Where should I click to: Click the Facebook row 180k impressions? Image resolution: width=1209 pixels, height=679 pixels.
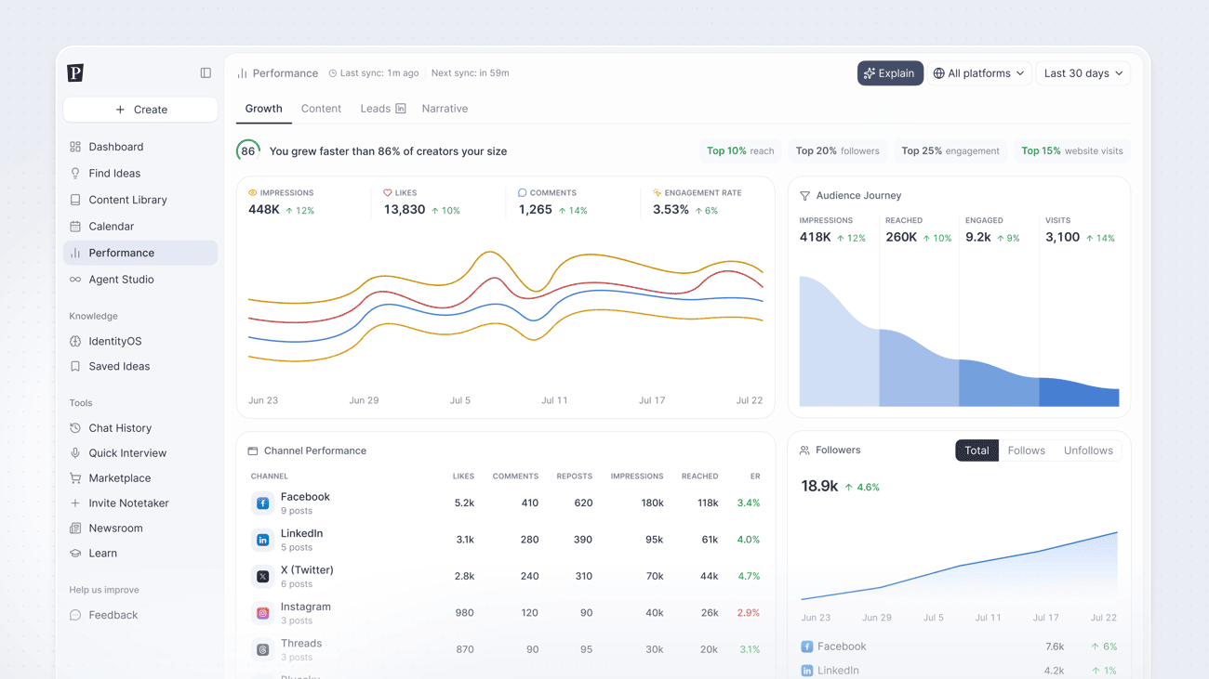[652, 503]
